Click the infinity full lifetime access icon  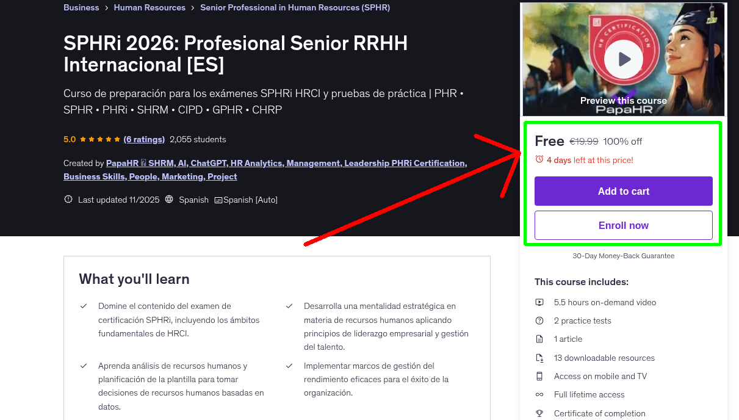pyautogui.click(x=539, y=394)
